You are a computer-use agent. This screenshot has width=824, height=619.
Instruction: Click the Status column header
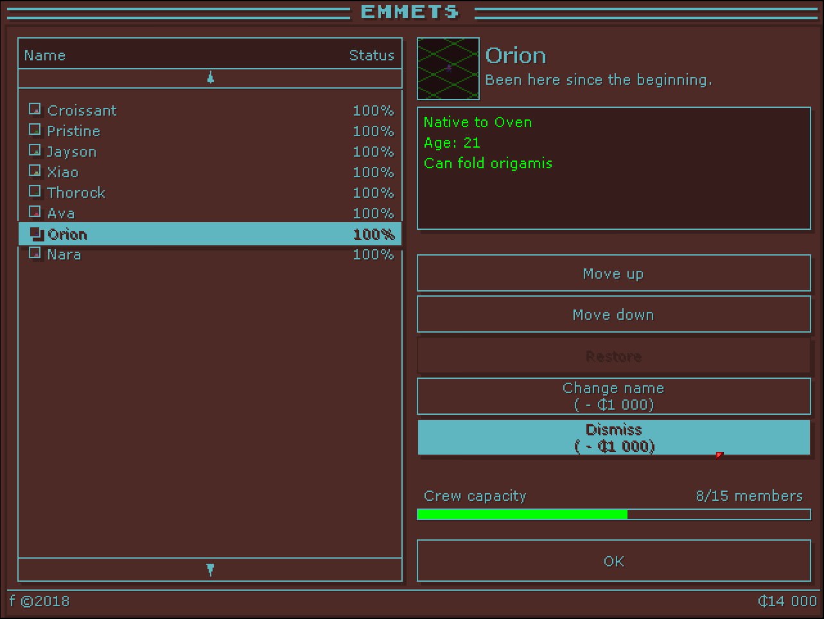(371, 55)
